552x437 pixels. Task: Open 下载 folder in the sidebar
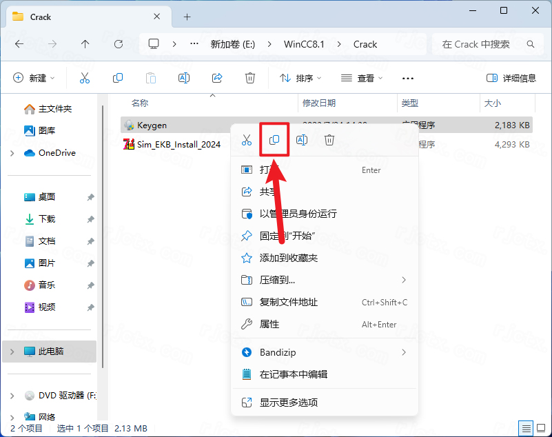click(47, 218)
